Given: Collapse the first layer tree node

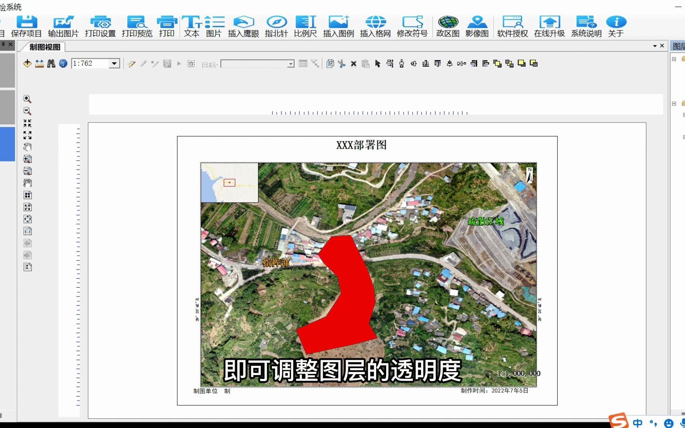Looking at the screenshot, I should 674,59.
